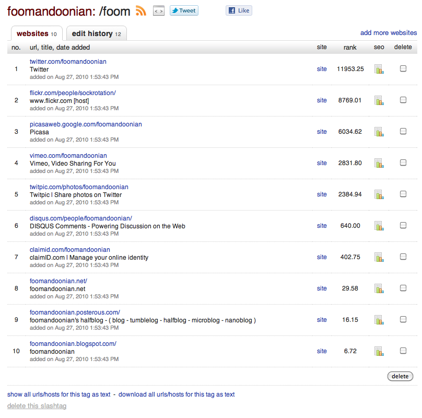Check delete box for twitter.com/foomandoonian
This screenshot has width=422, height=418.
pyautogui.click(x=403, y=68)
